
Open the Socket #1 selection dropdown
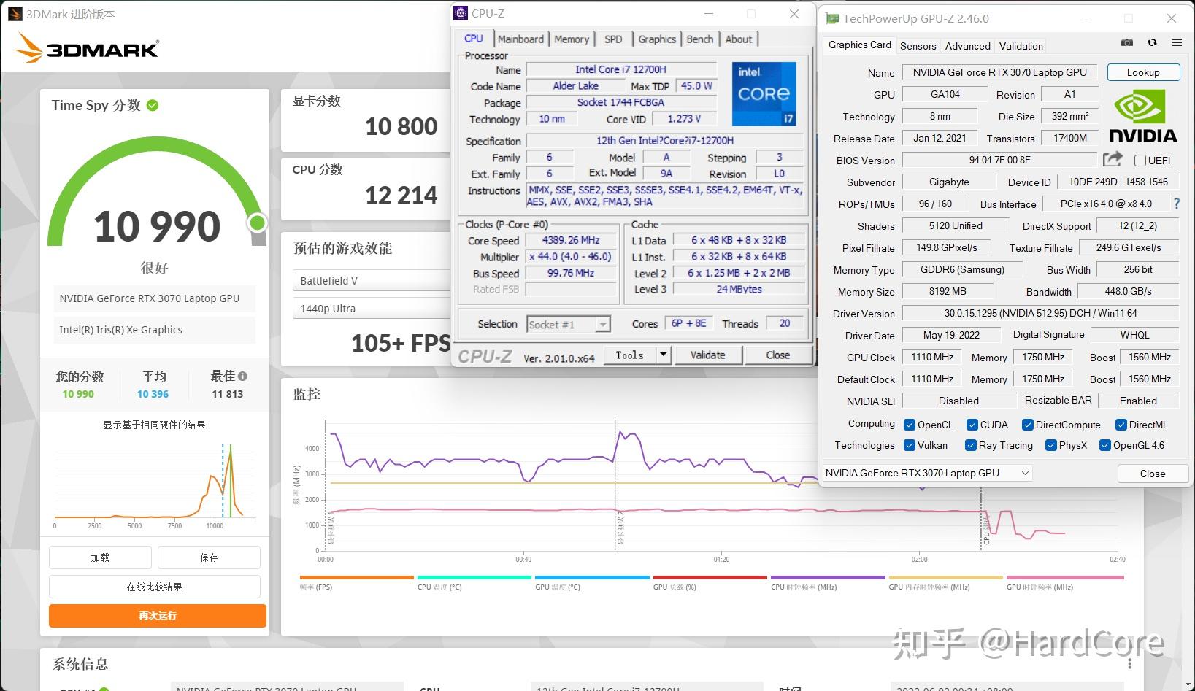pos(569,325)
